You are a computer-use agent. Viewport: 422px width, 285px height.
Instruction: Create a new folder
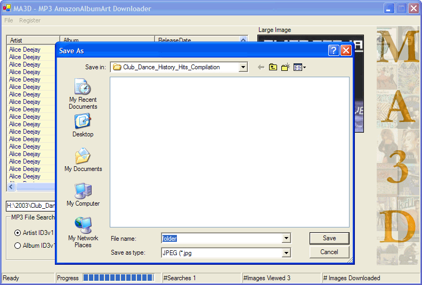click(x=285, y=67)
